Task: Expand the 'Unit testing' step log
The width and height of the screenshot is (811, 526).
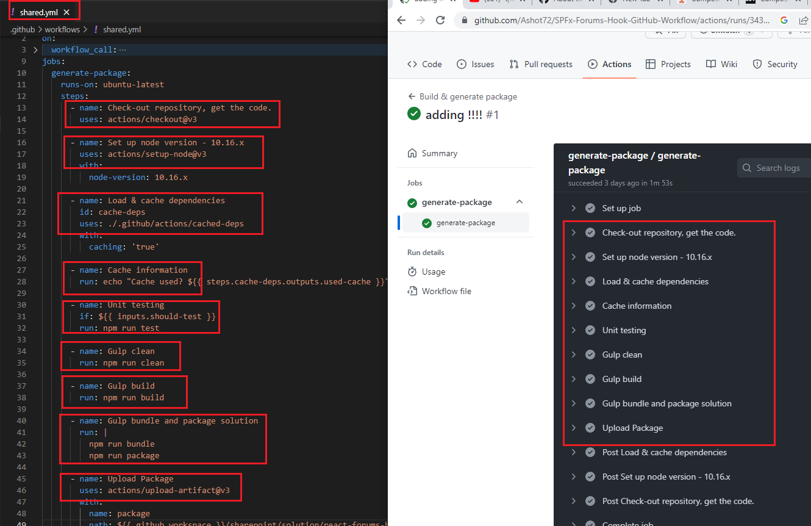Action: 573,330
